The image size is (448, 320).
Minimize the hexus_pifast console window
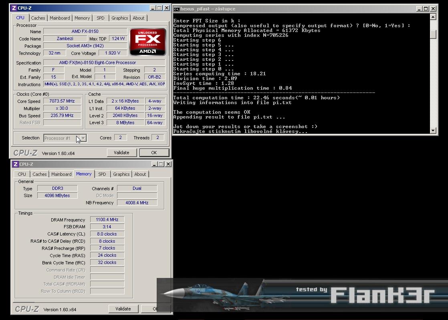[419, 9]
